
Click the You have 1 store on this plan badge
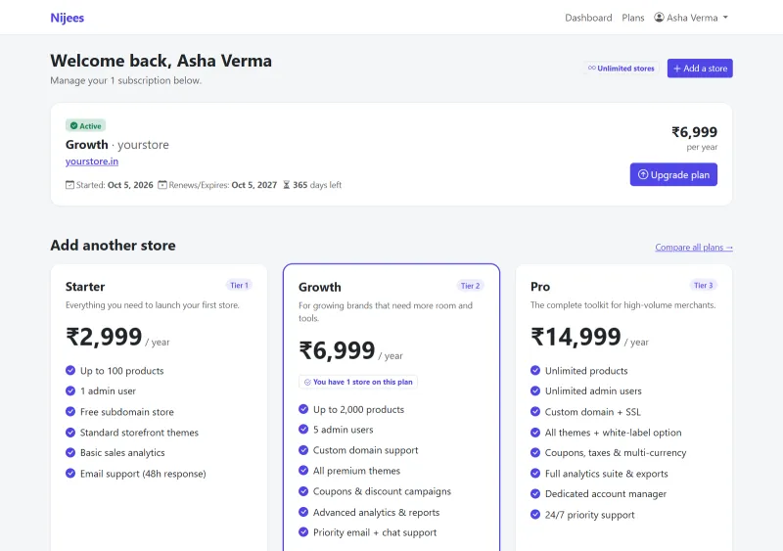pos(358,382)
